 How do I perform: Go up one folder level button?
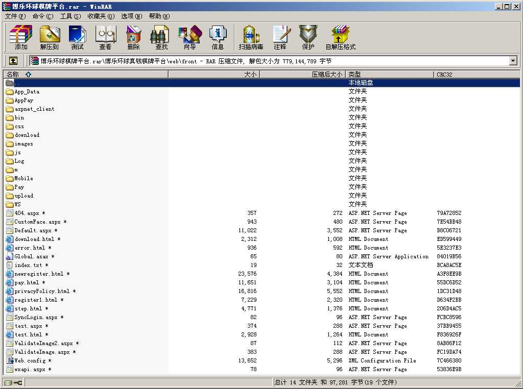[13, 61]
